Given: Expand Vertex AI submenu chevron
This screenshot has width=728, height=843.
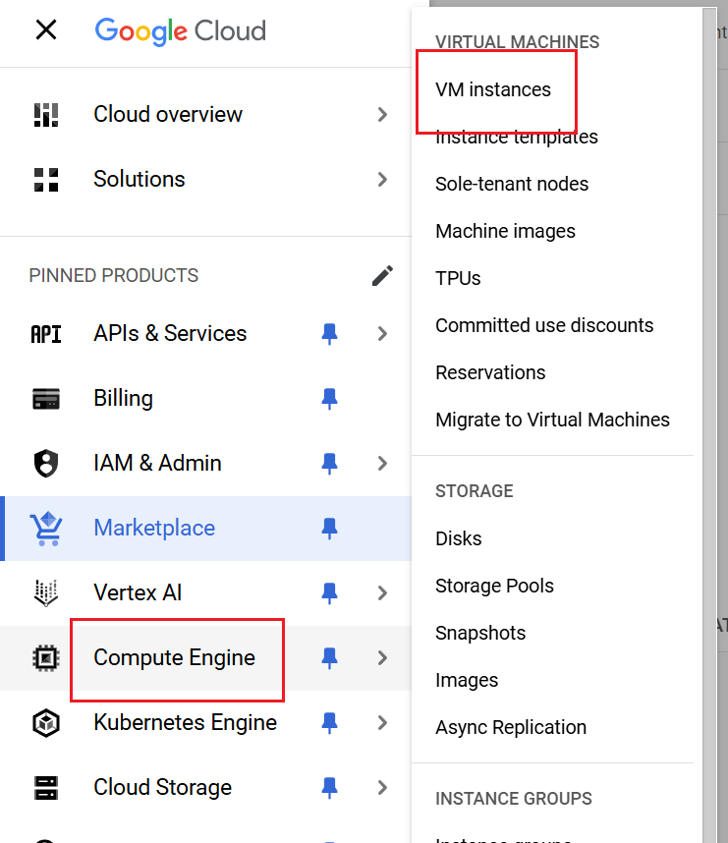Looking at the screenshot, I should point(382,593).
